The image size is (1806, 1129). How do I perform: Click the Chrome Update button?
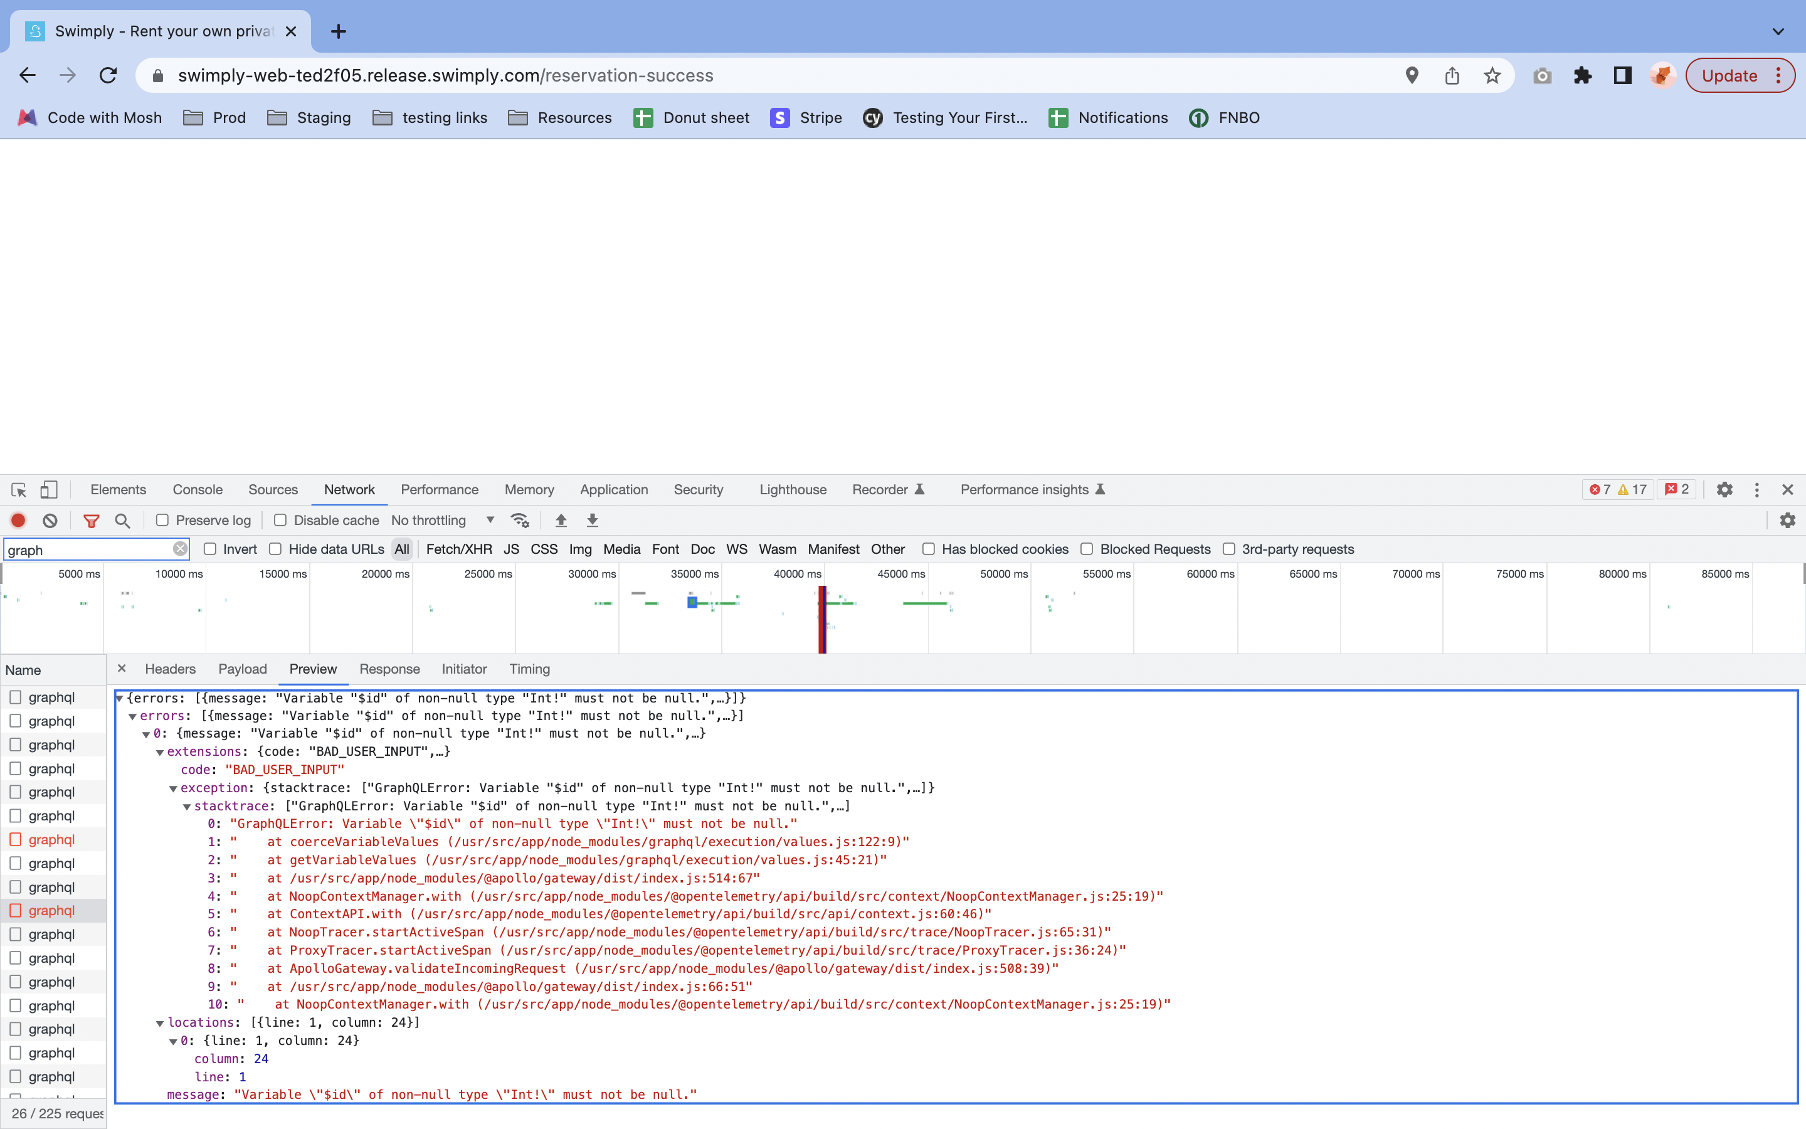coord(1729,75)
